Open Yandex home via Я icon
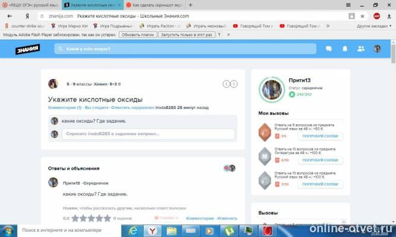 pyautogui.click(x=27, y=16)
